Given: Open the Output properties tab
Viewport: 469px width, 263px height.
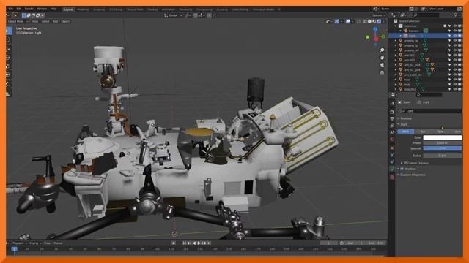Looking at the screenshot, I should pyautogui.click(x=392, y=118).
